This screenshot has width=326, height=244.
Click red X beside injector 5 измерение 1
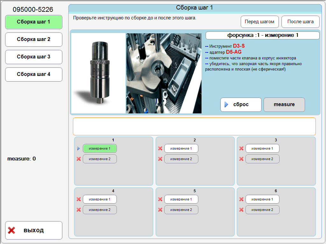click(x=160, y=200)
